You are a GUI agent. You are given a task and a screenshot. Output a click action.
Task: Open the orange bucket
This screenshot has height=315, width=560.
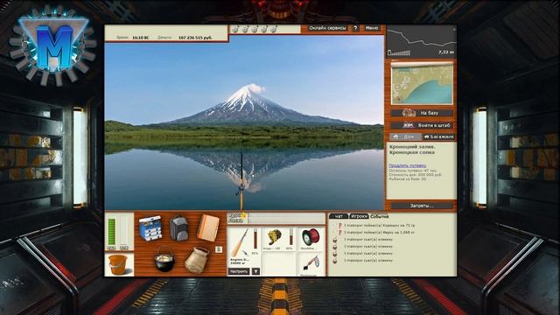(x=118, y=264)
